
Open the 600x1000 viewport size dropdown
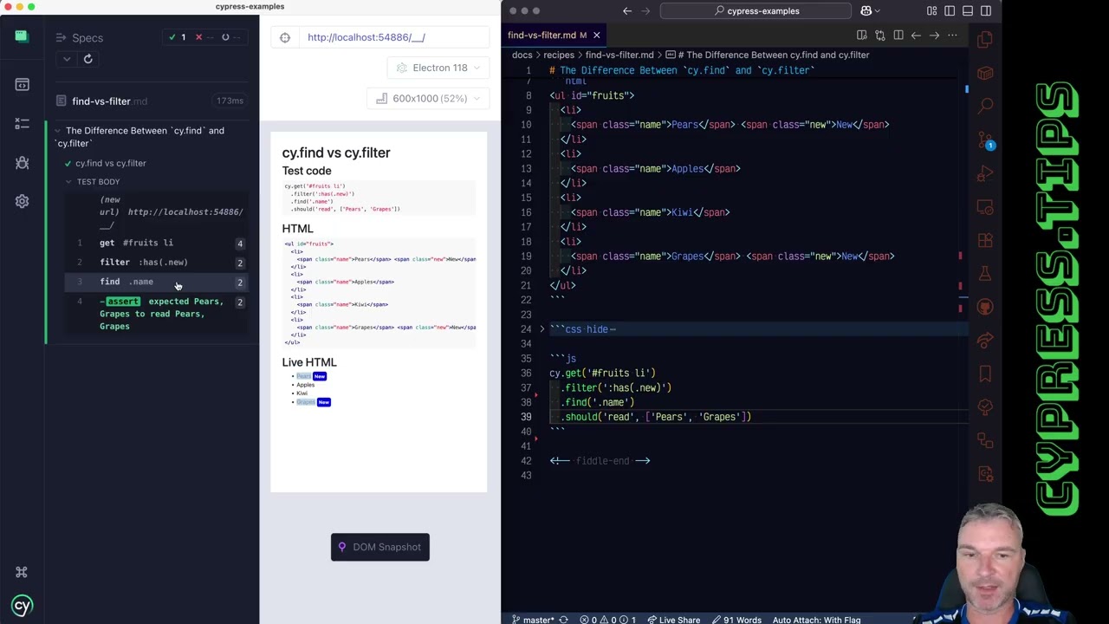pos(428,99)
